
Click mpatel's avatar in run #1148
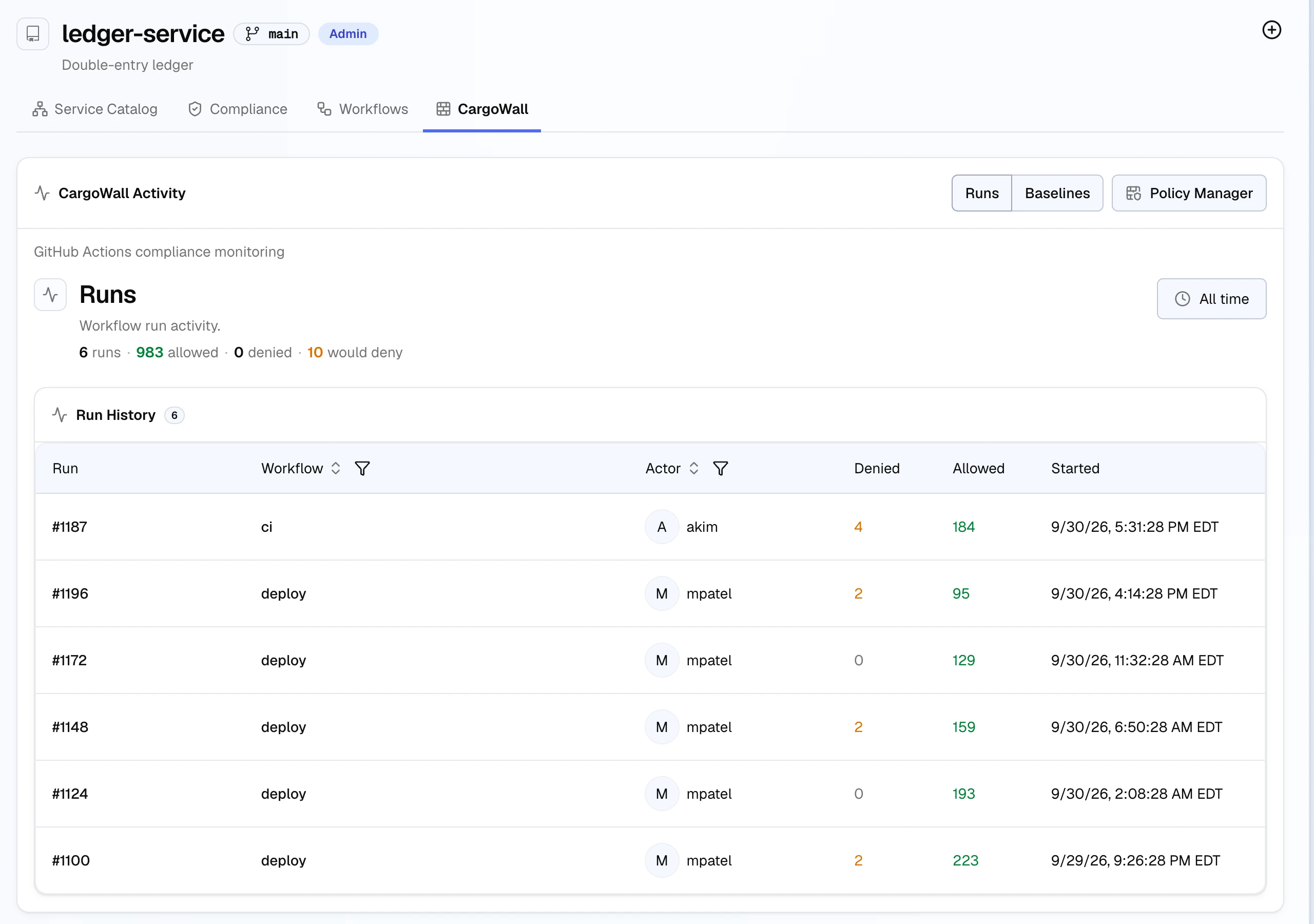662,726
